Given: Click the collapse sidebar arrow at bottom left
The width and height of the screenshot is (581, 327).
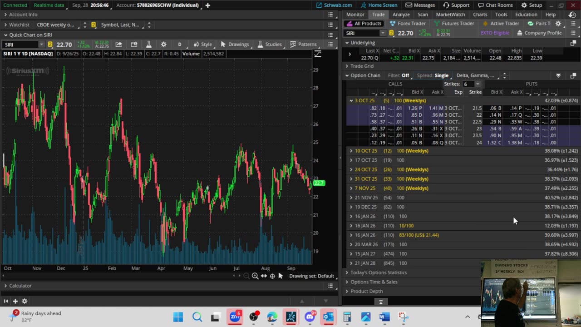Looking at the screenshot, I should point(6,301).
